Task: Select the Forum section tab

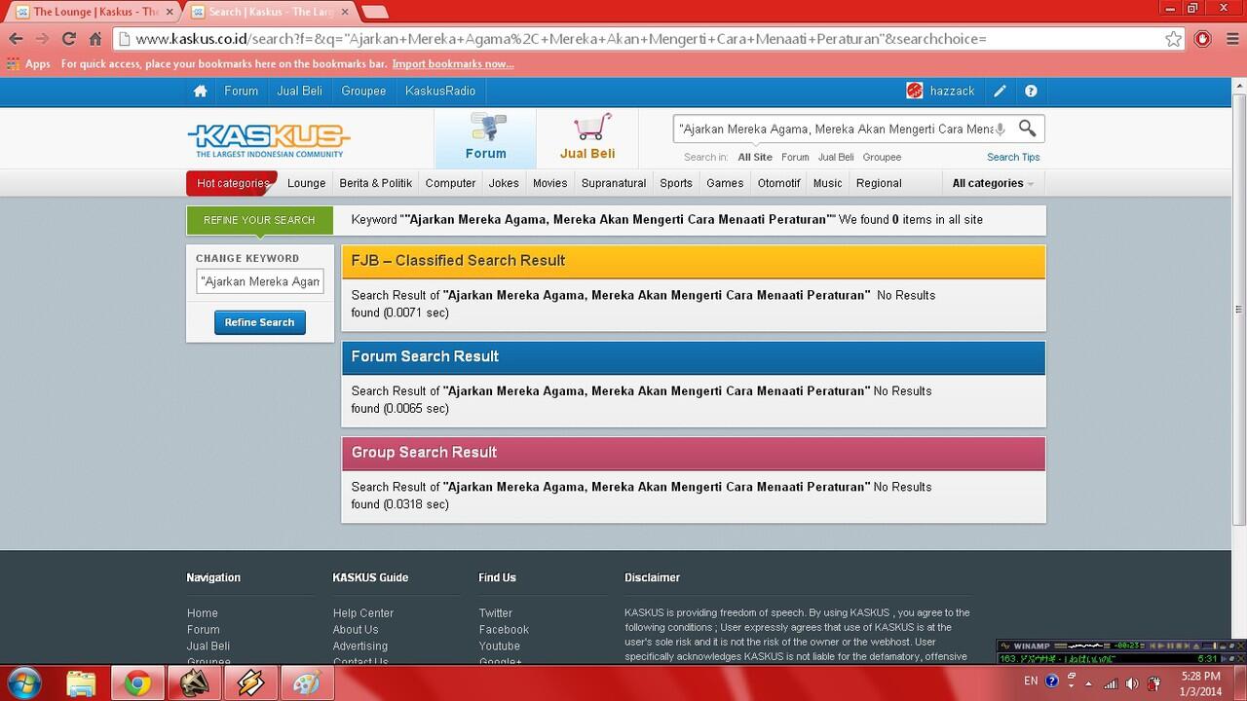Action: point(485,137)
